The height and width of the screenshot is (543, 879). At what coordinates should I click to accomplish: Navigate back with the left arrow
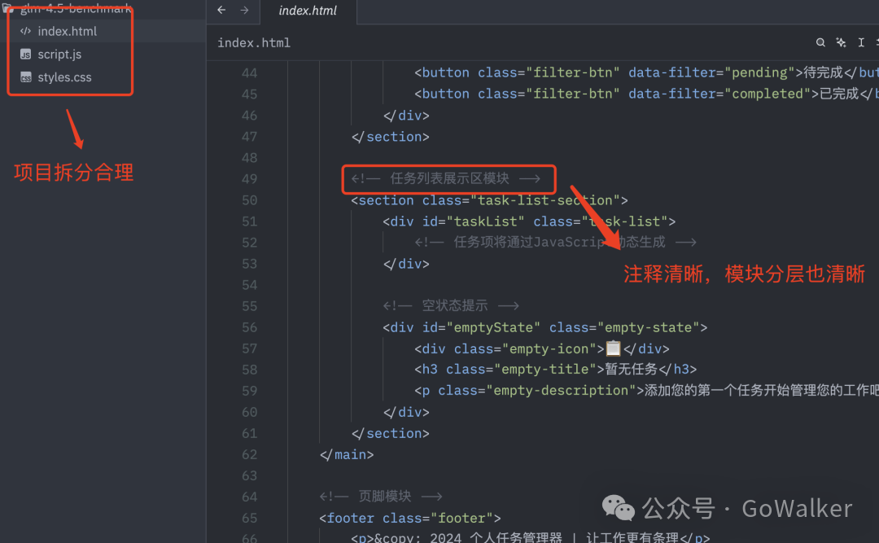pos(221,10)
